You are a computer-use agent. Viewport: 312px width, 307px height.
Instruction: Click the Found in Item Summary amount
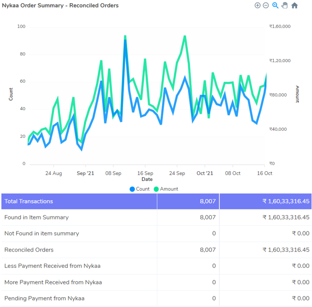click(286, 217)
